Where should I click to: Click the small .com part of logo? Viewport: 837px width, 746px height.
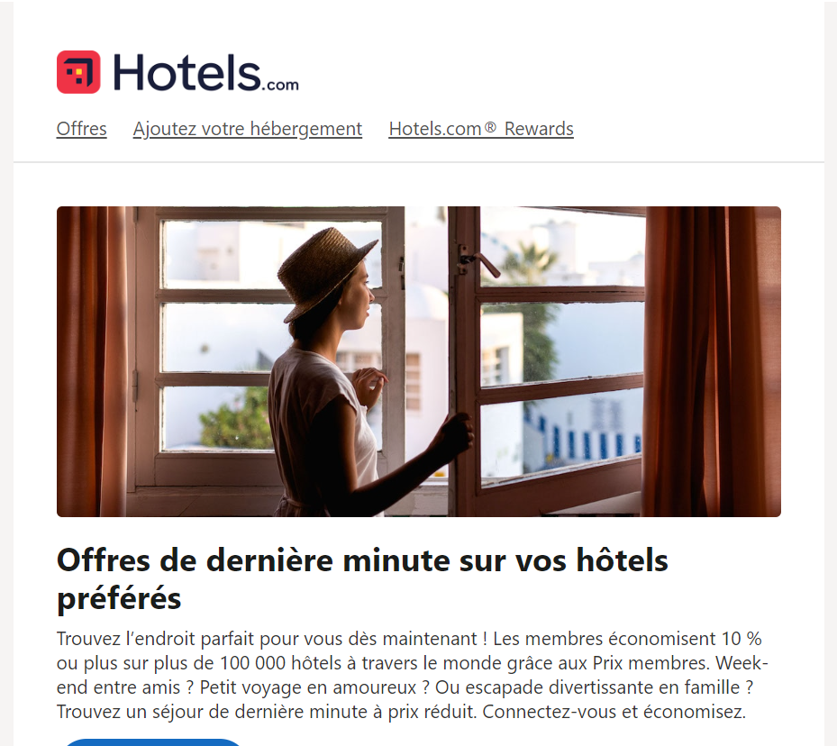point(280,85)
